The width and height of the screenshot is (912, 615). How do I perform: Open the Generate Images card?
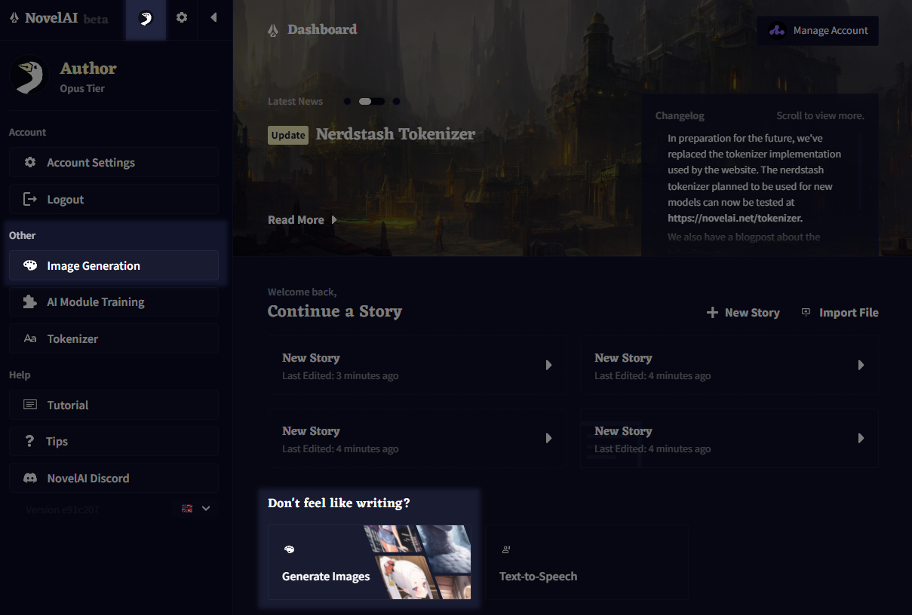pyautogui.click(x=370, y=562)
